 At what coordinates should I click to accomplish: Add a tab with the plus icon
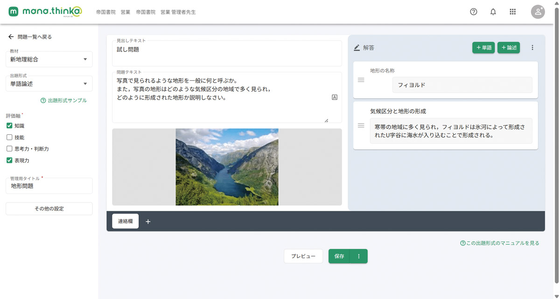tap(148, 222)
